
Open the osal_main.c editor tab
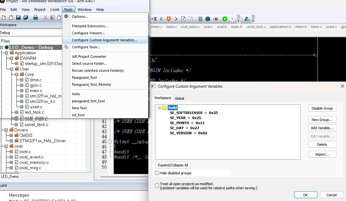pos(190,27)
